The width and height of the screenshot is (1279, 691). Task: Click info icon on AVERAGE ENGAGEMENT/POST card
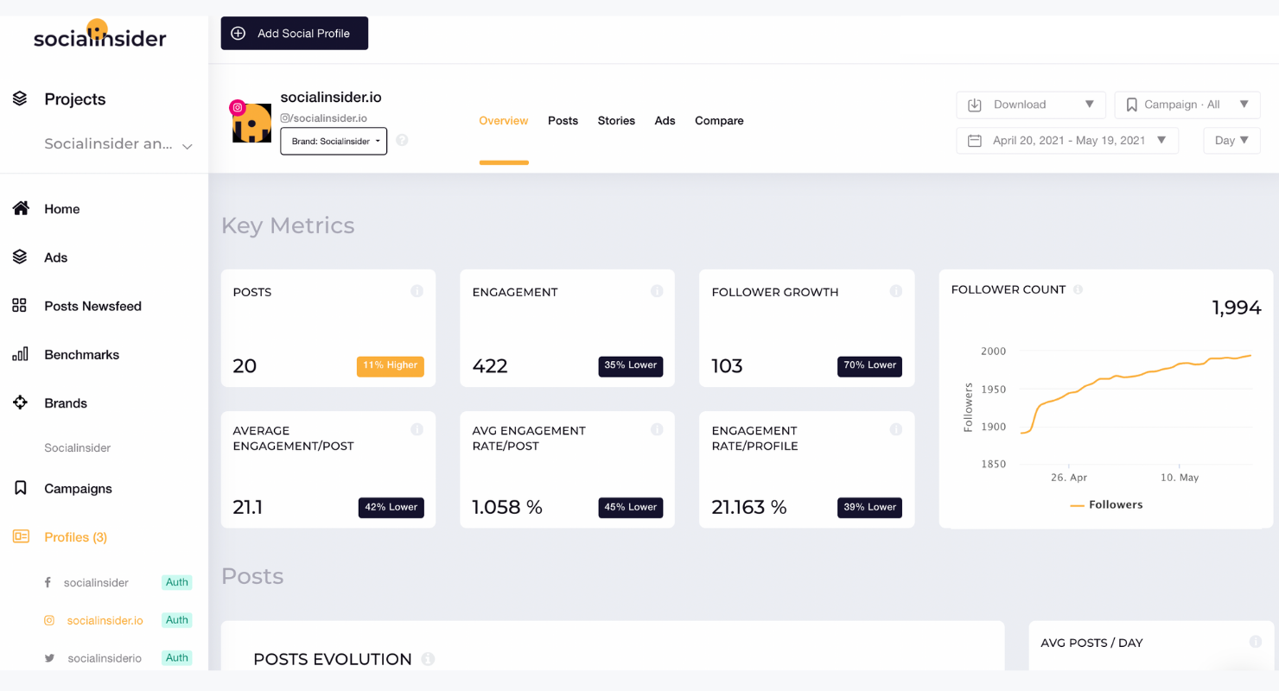417,429
